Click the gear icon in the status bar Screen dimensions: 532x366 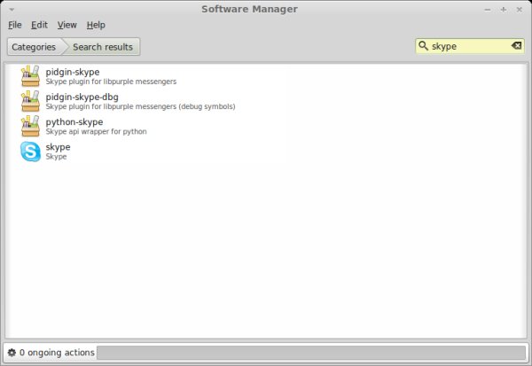(12, 353)
